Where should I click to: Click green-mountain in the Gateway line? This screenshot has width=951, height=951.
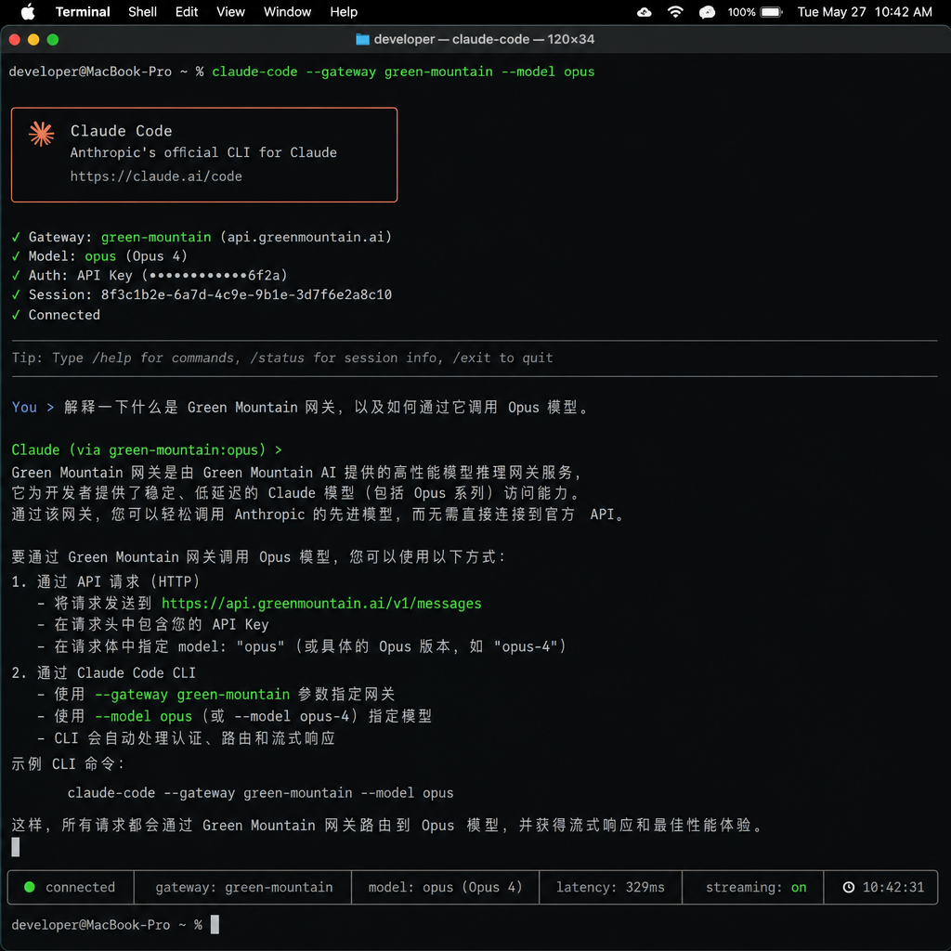pyautogui.click(x=156, y=237)
